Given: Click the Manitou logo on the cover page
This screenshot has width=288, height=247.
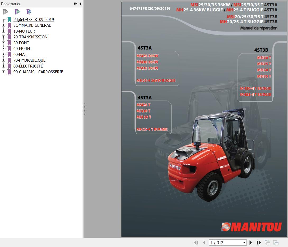Looking at the screenshot, I should point(252,227).
